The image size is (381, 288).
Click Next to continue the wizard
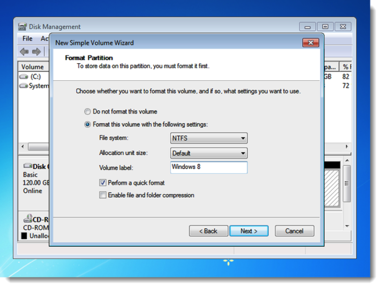pos(249,231)
